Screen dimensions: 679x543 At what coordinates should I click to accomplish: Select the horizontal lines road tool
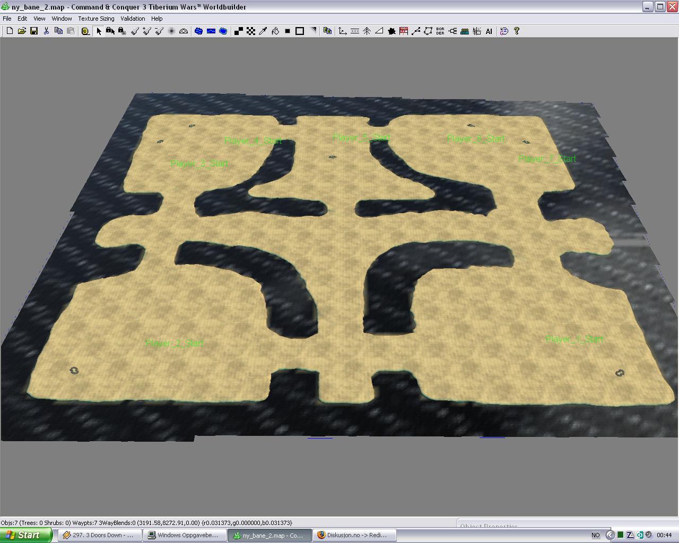(355, 31)
